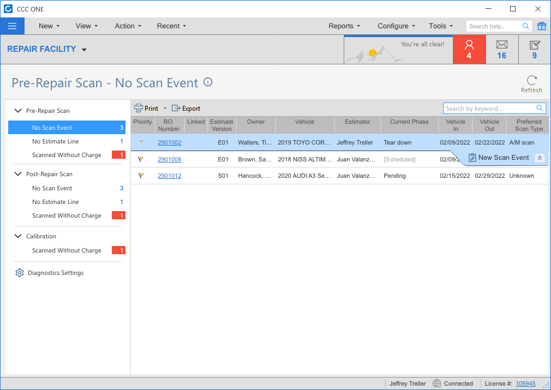Sort by the Estimator column header
This screenshot has width=551, height=390.
(357, 125)
